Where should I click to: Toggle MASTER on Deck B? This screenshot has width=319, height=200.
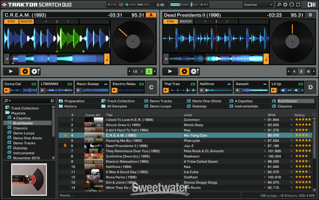[x=186, y=22]
